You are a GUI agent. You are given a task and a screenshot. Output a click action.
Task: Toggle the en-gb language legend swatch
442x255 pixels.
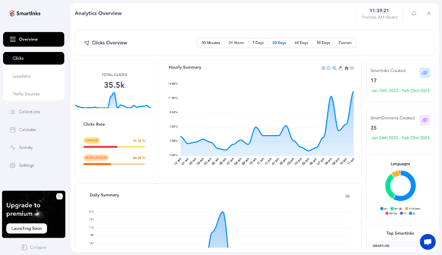point(392,209)
